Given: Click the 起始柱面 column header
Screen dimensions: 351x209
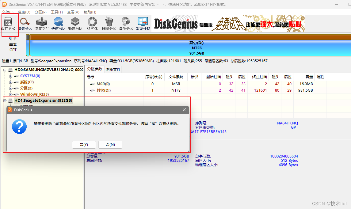Looking at the screenshot, I should (x=212, y=77).
